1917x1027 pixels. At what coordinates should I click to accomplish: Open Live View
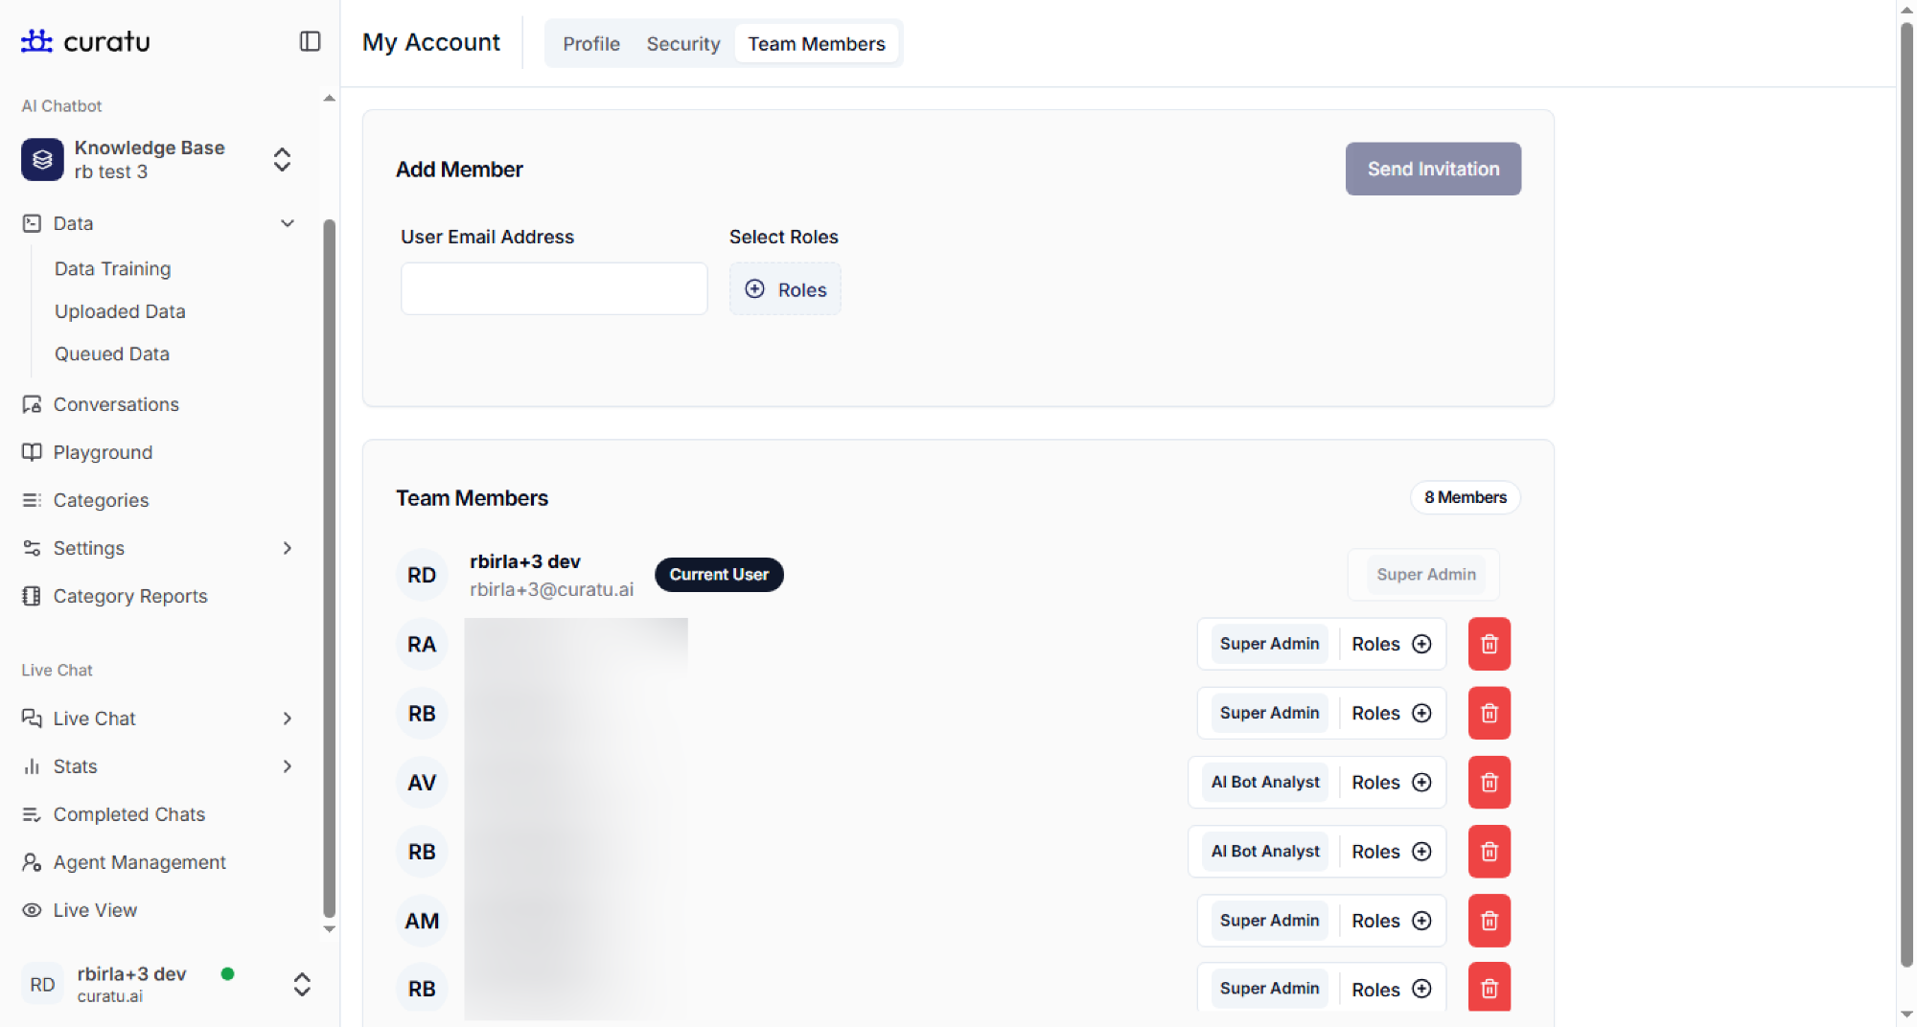click(x=95, y=910)
